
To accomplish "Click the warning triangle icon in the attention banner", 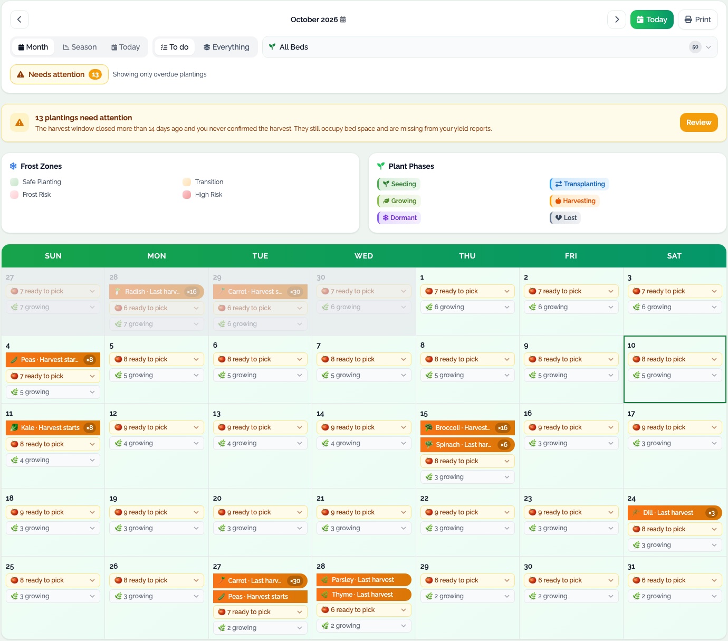I will tap(20, 123).
